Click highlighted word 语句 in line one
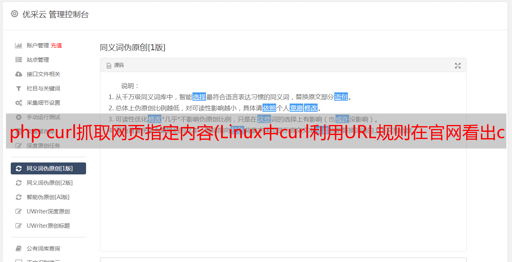Image resolution: width=512 pixels, height=262 pixels. (x=341, y=97)
